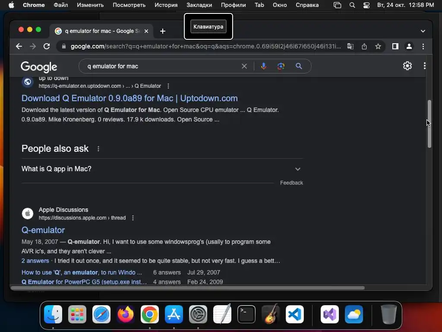Viewport: 442px width, 332px height.
Task: Open the Tab menu
Action: click(259, 5)
